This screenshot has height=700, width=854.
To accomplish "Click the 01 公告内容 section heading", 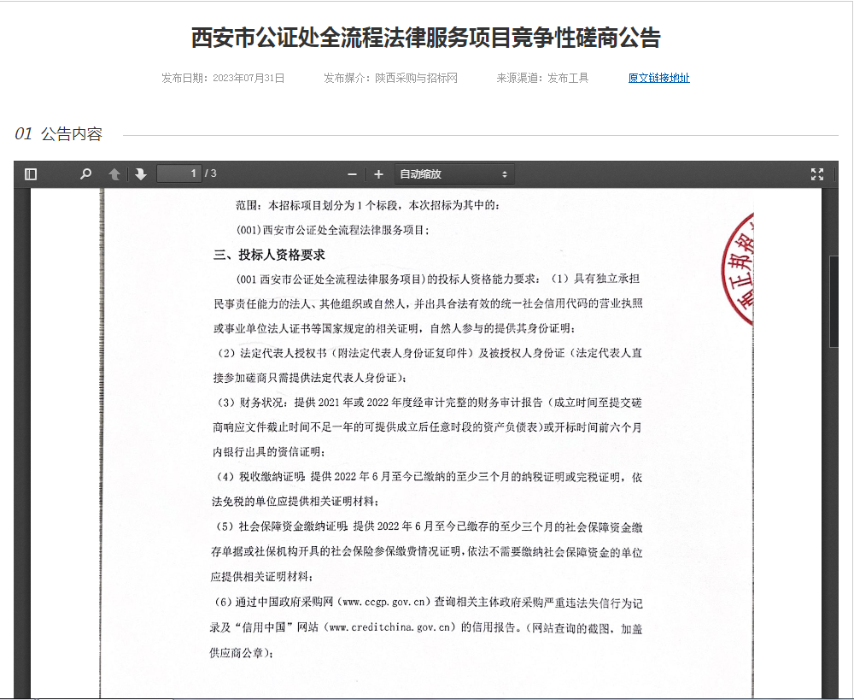I will [x=59, y=133].
